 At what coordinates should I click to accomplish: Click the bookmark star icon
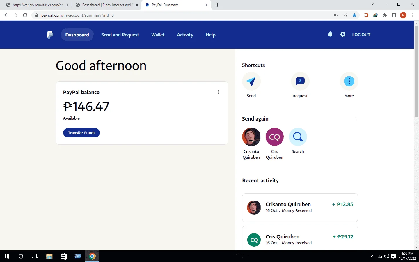(x=354, y=15)
